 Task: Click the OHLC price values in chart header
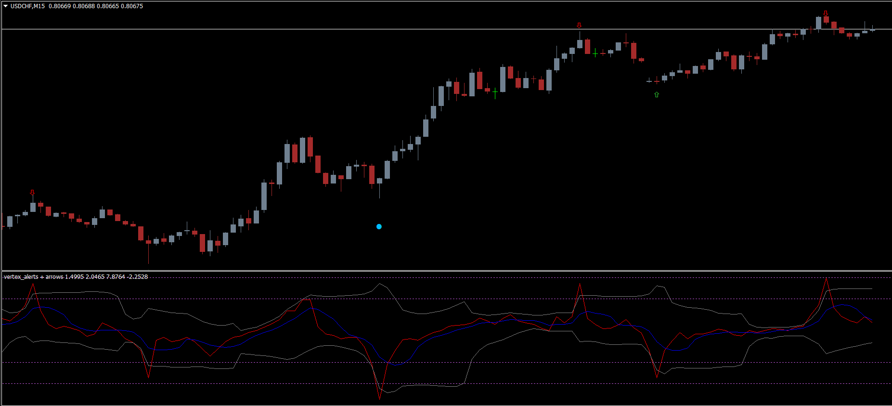96,6
